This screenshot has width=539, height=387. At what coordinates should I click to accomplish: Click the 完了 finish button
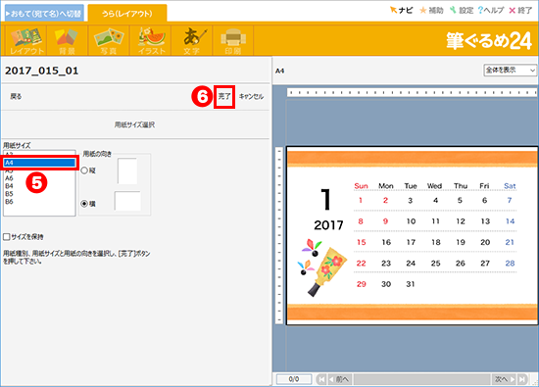coord(224,97)
